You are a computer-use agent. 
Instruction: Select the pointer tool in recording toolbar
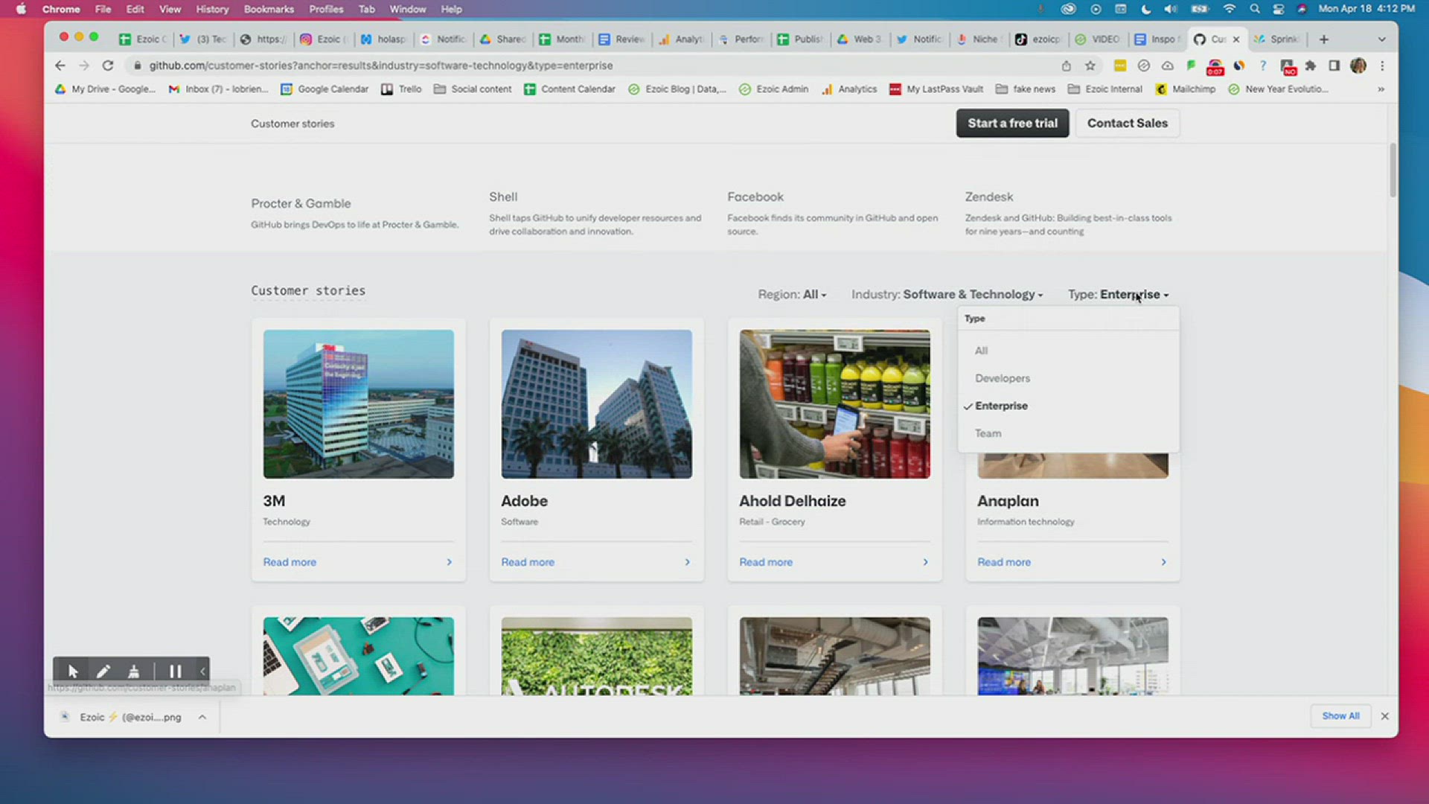[x=73, y=671]
